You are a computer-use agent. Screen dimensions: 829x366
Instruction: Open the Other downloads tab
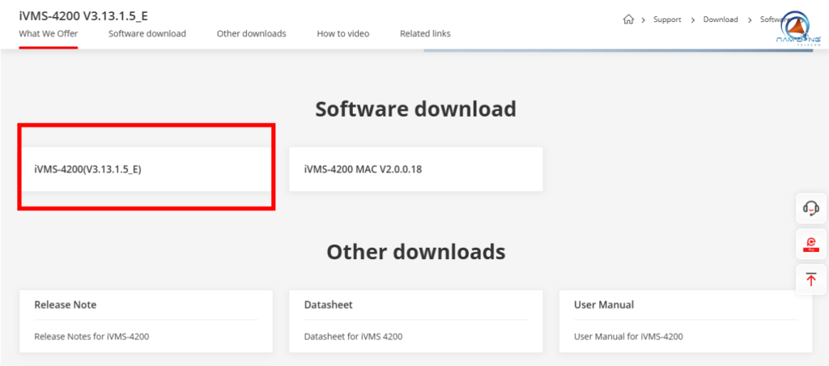click(251, 33)
